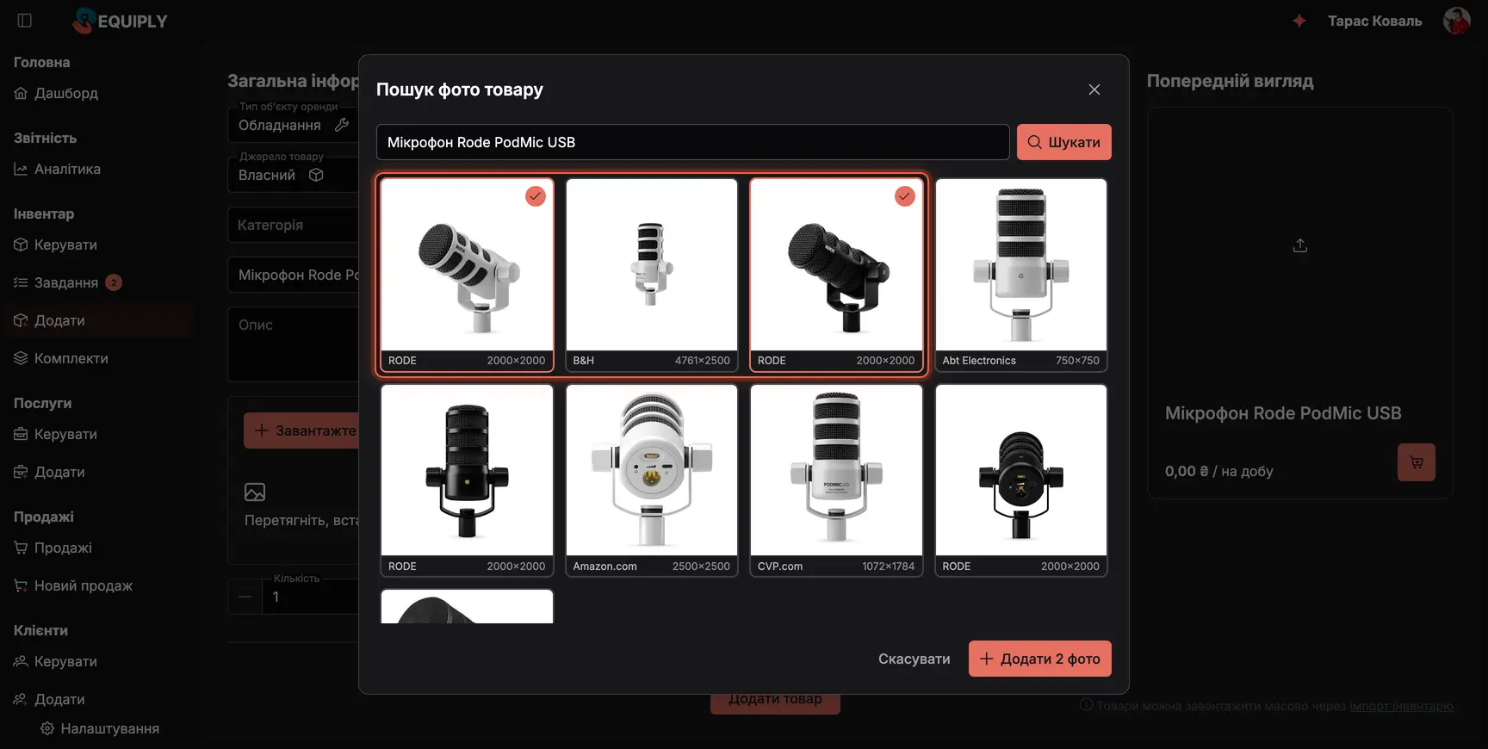Image resolution: width=1488 pixels, height=749 pixels.
Task: Open the user avatar menu
Action: [x=1457, y=21]
